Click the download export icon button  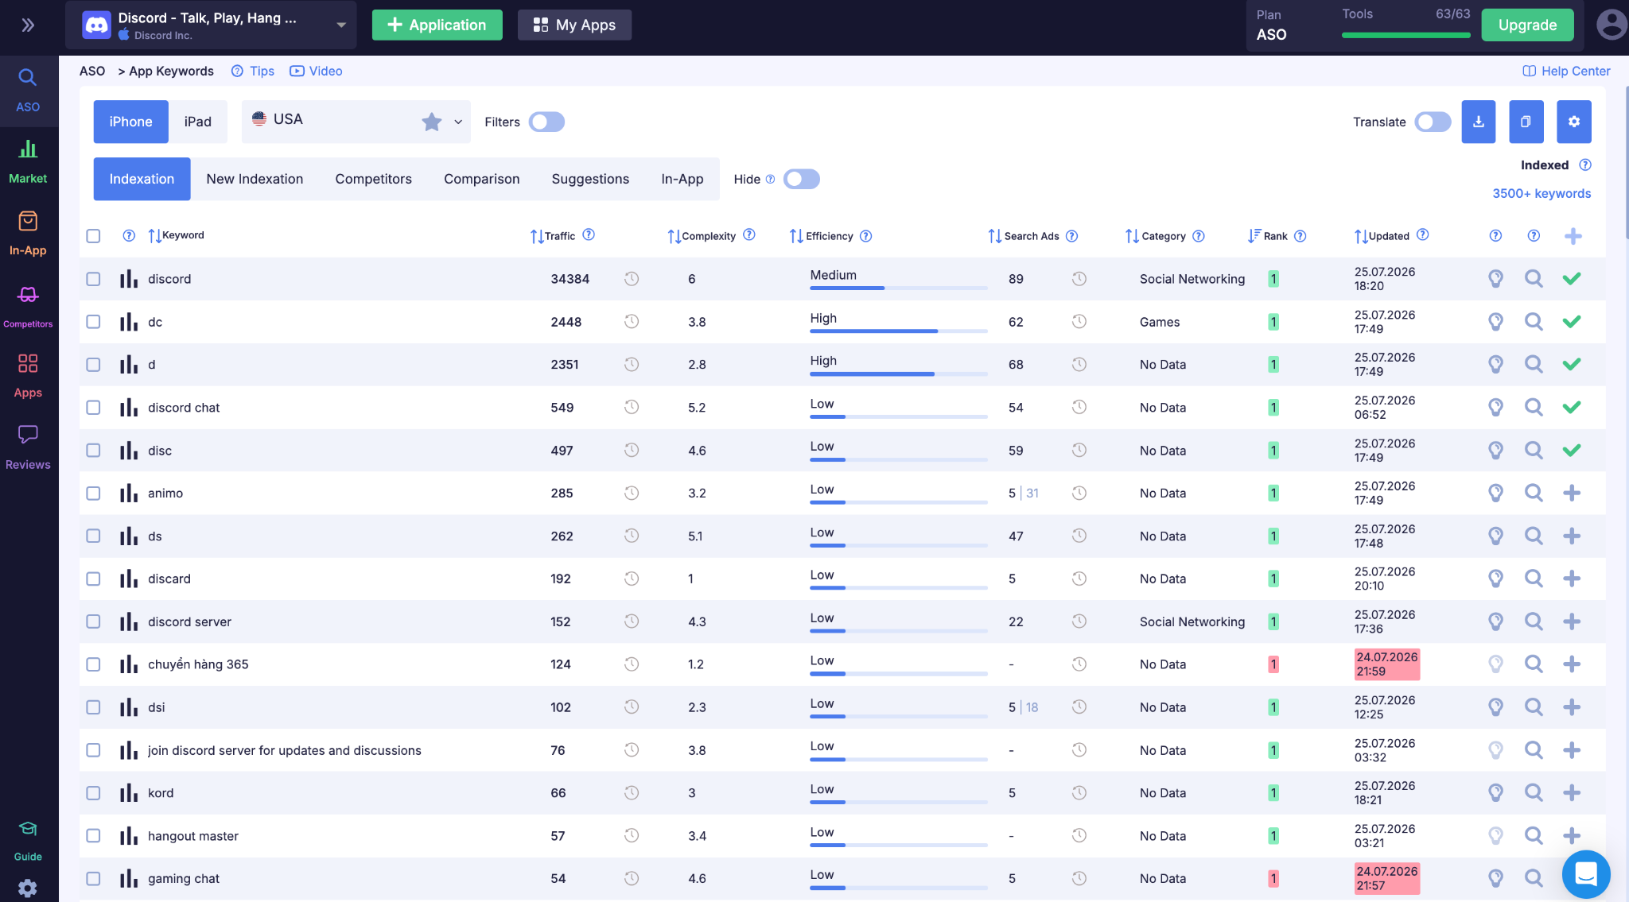click(x=1478, y=122)
